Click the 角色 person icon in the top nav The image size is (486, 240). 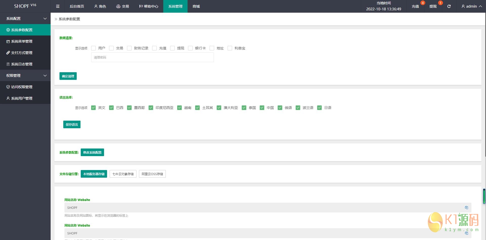(96, 6)
